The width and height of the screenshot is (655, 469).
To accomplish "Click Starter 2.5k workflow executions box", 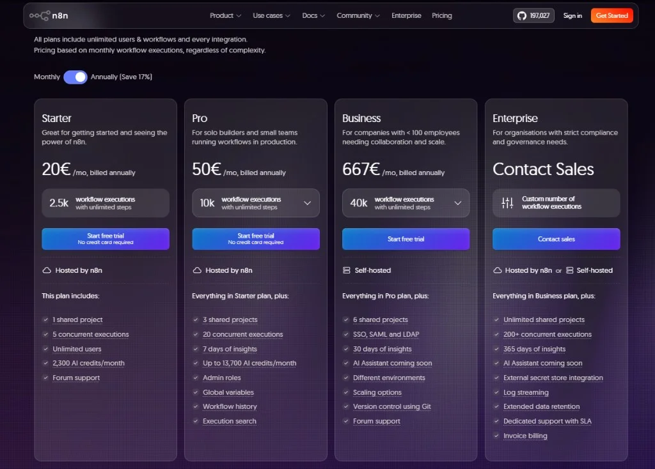I will coord(106,203).
